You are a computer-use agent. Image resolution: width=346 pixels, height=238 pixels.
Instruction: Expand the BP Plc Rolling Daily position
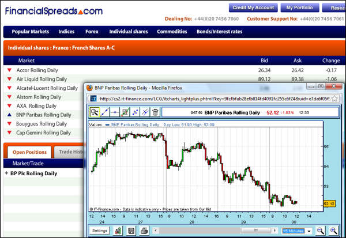(6, 173)
